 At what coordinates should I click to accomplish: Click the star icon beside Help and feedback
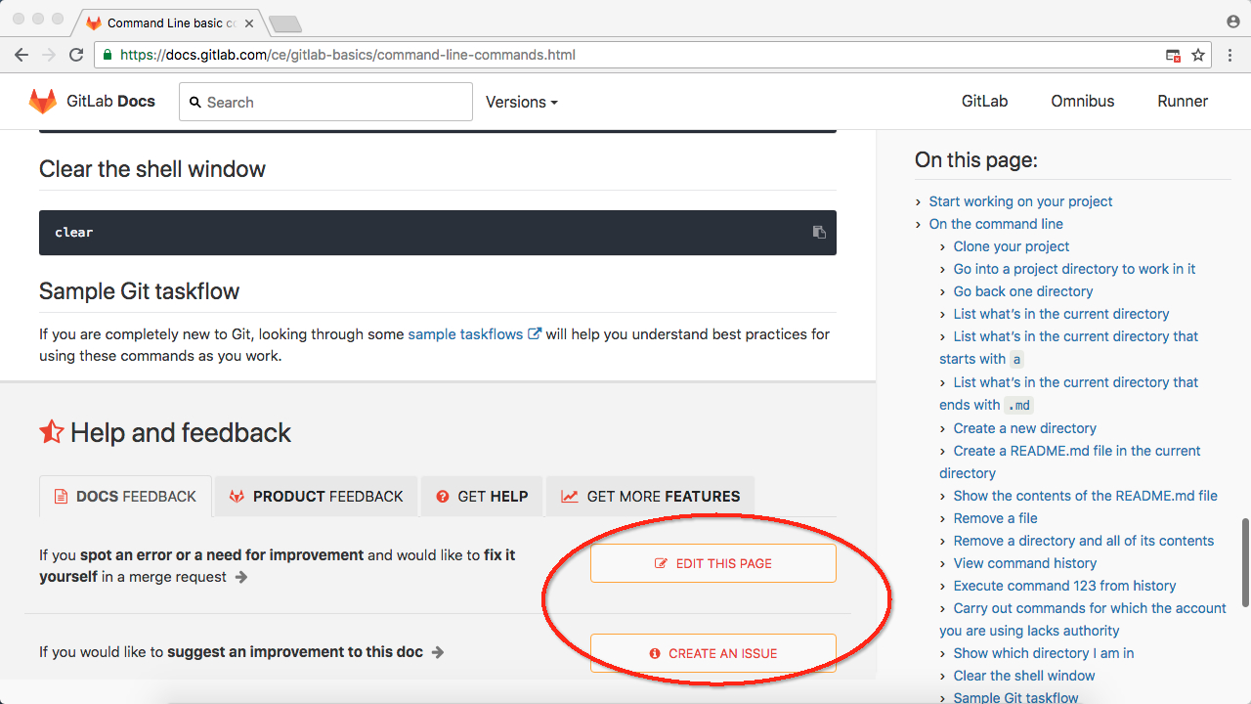pos(51,431)
